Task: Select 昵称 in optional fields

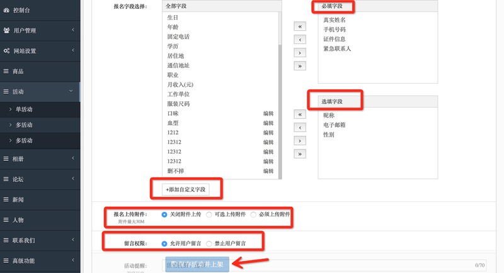Action: coord(329,115)
